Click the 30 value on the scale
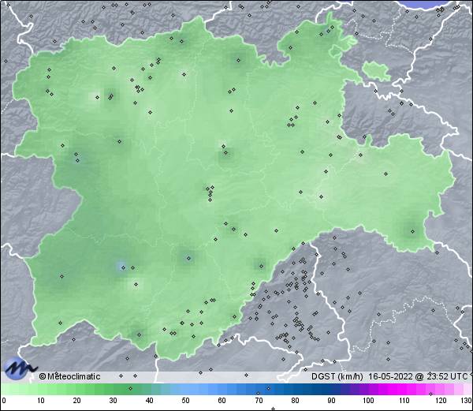 [x=113, y=401]
